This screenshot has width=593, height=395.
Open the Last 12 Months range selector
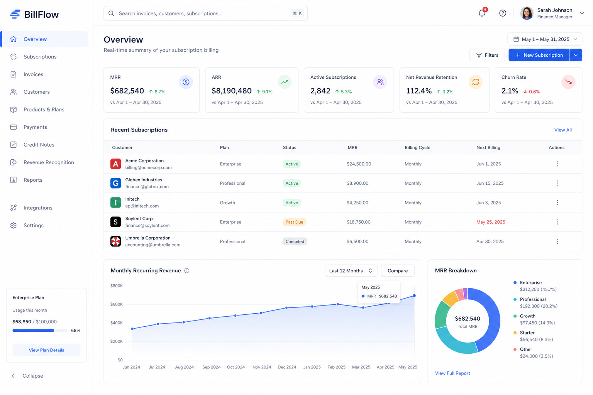(351, 271)
